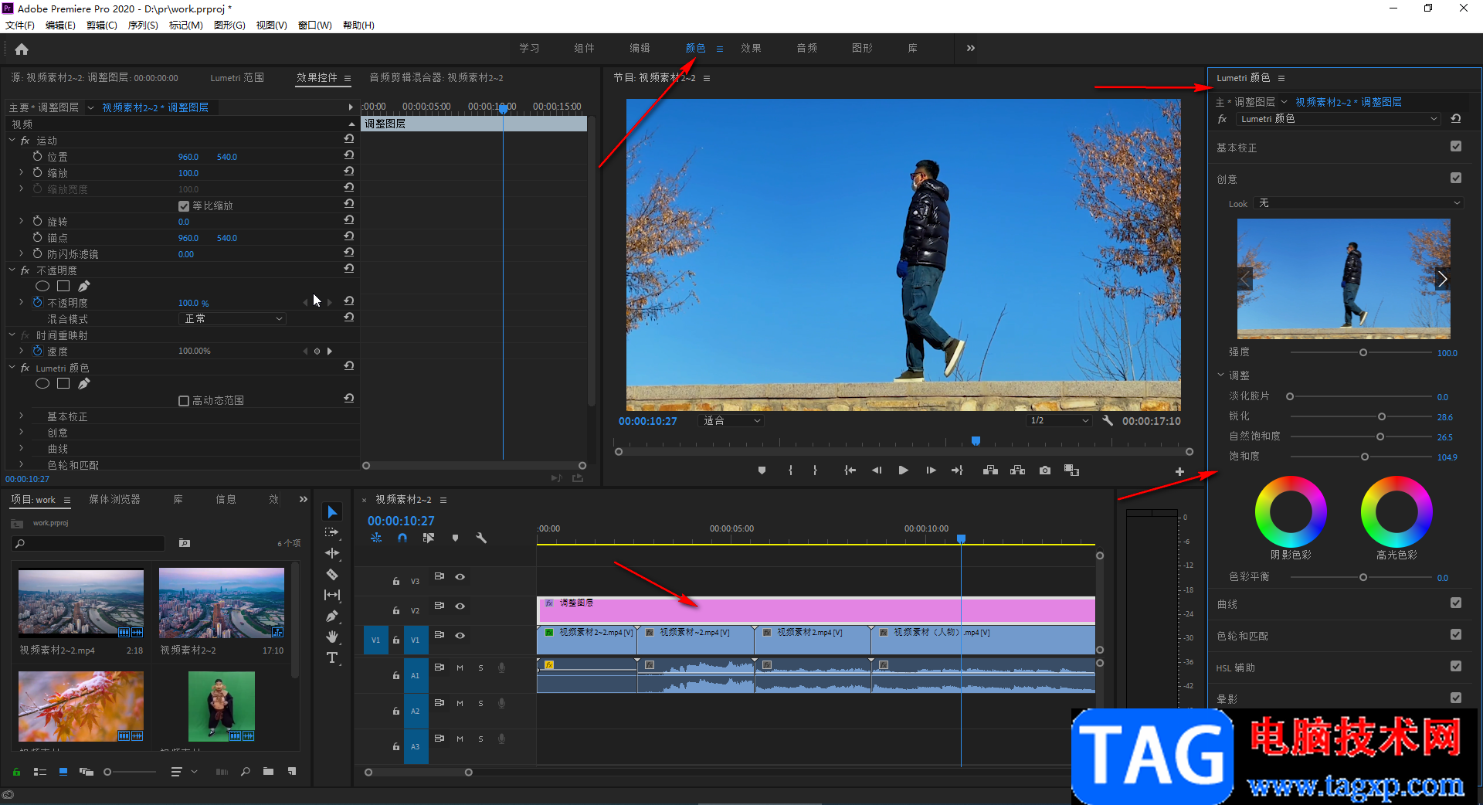Show more workspaces overflow arrows

tap(970, 48)
